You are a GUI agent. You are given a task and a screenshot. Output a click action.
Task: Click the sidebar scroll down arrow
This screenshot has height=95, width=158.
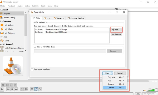[26, 50]
